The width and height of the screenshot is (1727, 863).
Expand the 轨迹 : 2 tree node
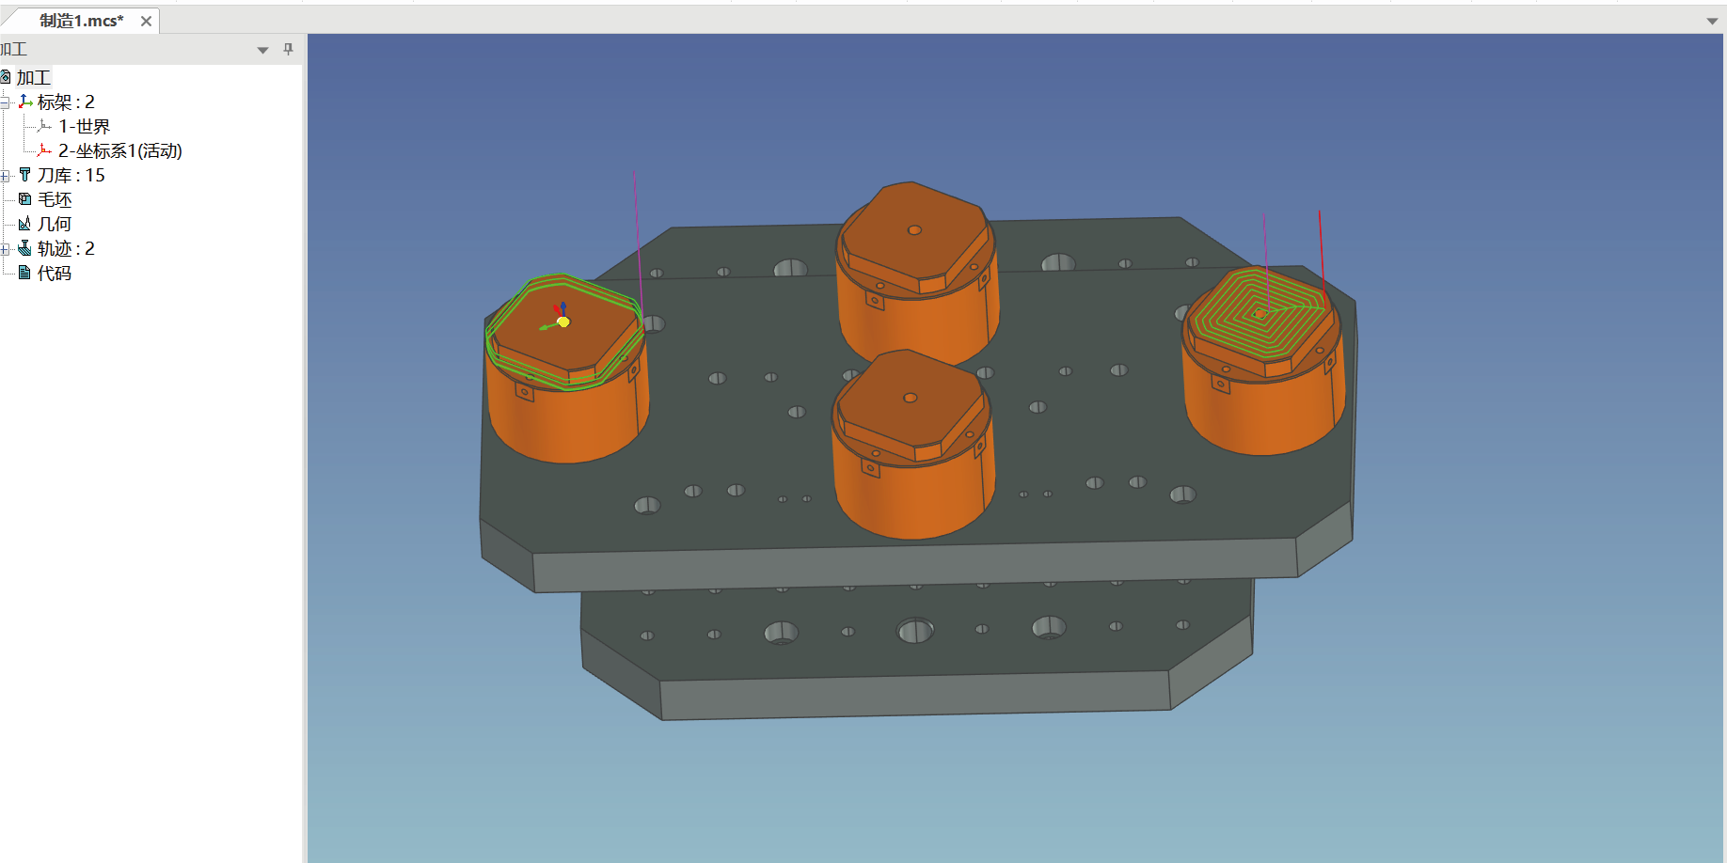pos(5,248)
